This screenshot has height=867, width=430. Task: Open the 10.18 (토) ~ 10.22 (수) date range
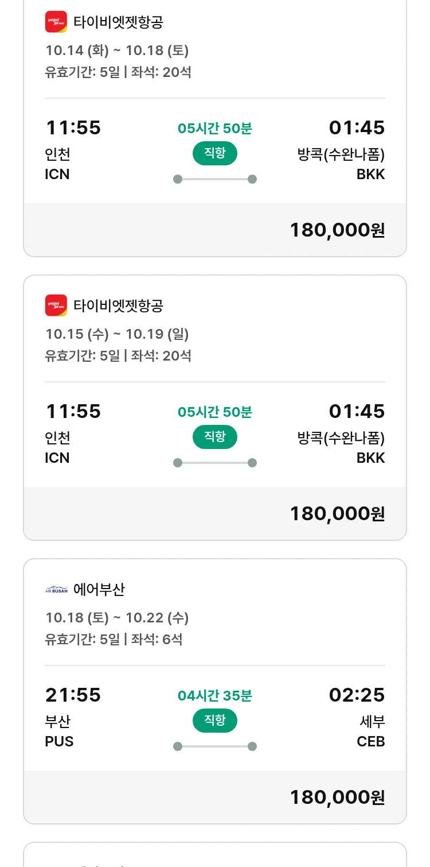pyautogui.click(x=117, y=618)
